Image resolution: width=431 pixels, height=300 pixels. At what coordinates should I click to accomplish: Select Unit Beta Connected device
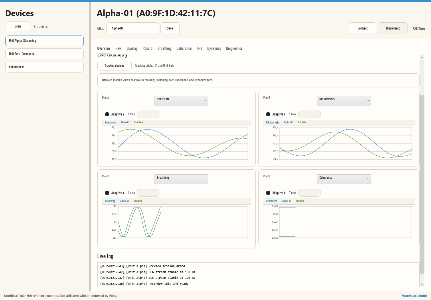(44, 54)
